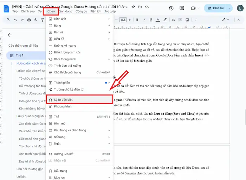The height and width of the screenshot is (180, 246).
Task: Open more toolbar options
Action: tap(196, 20)
